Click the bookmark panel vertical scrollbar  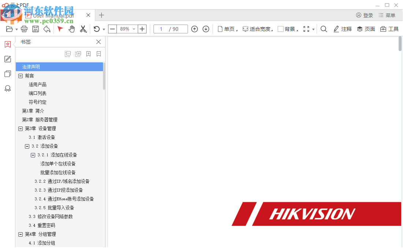104,76
